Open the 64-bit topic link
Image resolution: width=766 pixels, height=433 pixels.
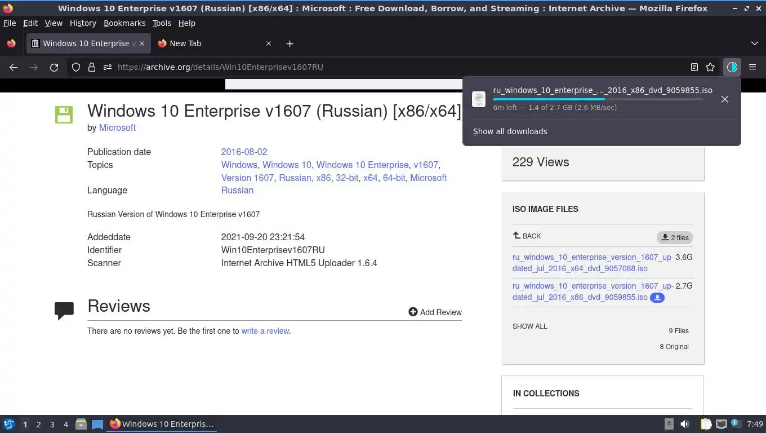point(394,178)
